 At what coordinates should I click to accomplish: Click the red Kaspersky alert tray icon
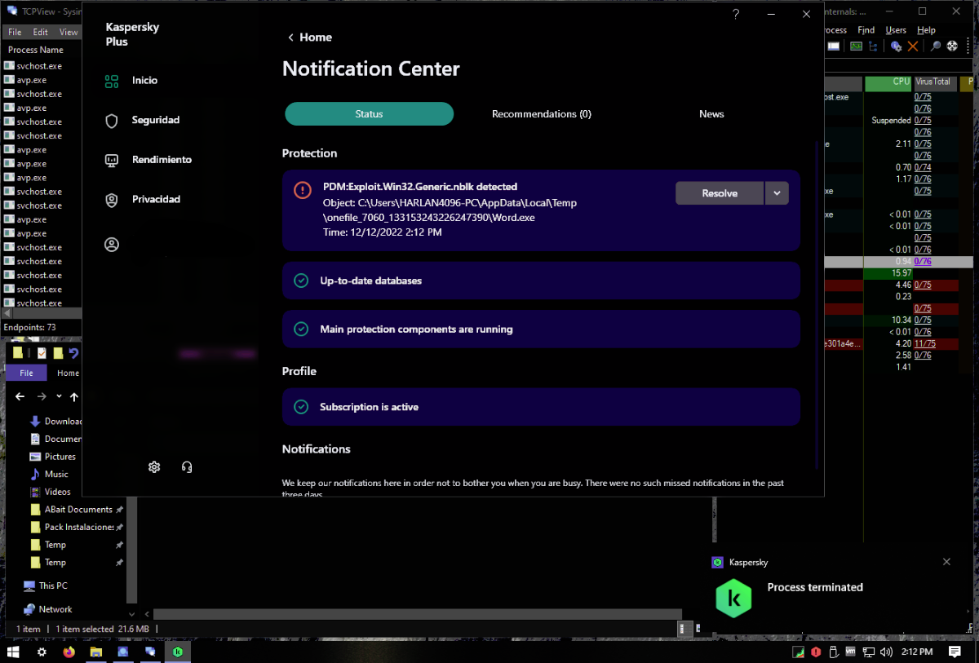(x=817, y=652)
